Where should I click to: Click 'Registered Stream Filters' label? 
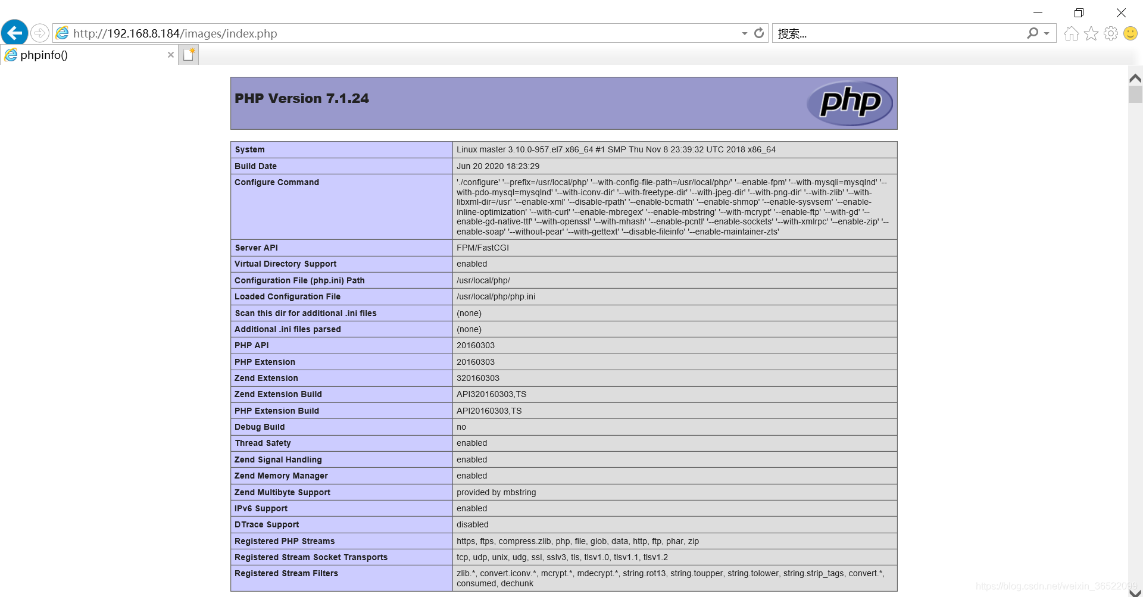pyautogui.click(x=286, y=573)
